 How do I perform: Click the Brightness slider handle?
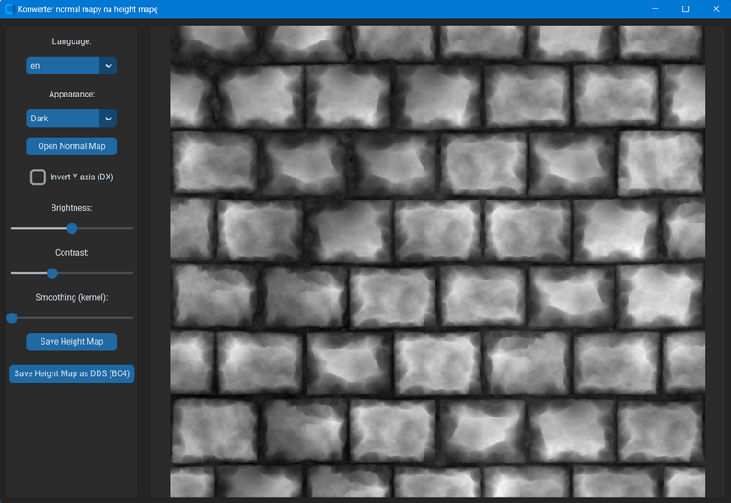72,228
